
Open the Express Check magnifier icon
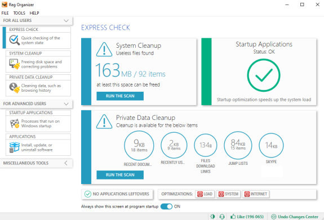coord(14,40)
